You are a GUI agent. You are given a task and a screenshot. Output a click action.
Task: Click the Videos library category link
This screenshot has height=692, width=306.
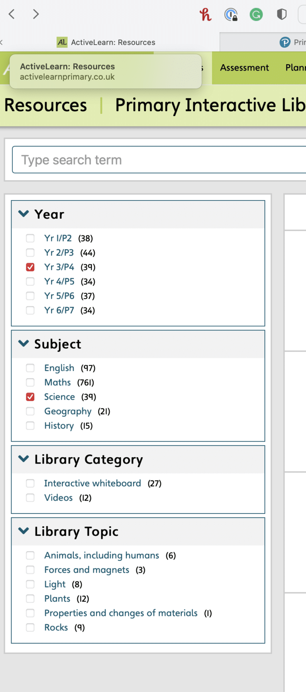point(58,497)
